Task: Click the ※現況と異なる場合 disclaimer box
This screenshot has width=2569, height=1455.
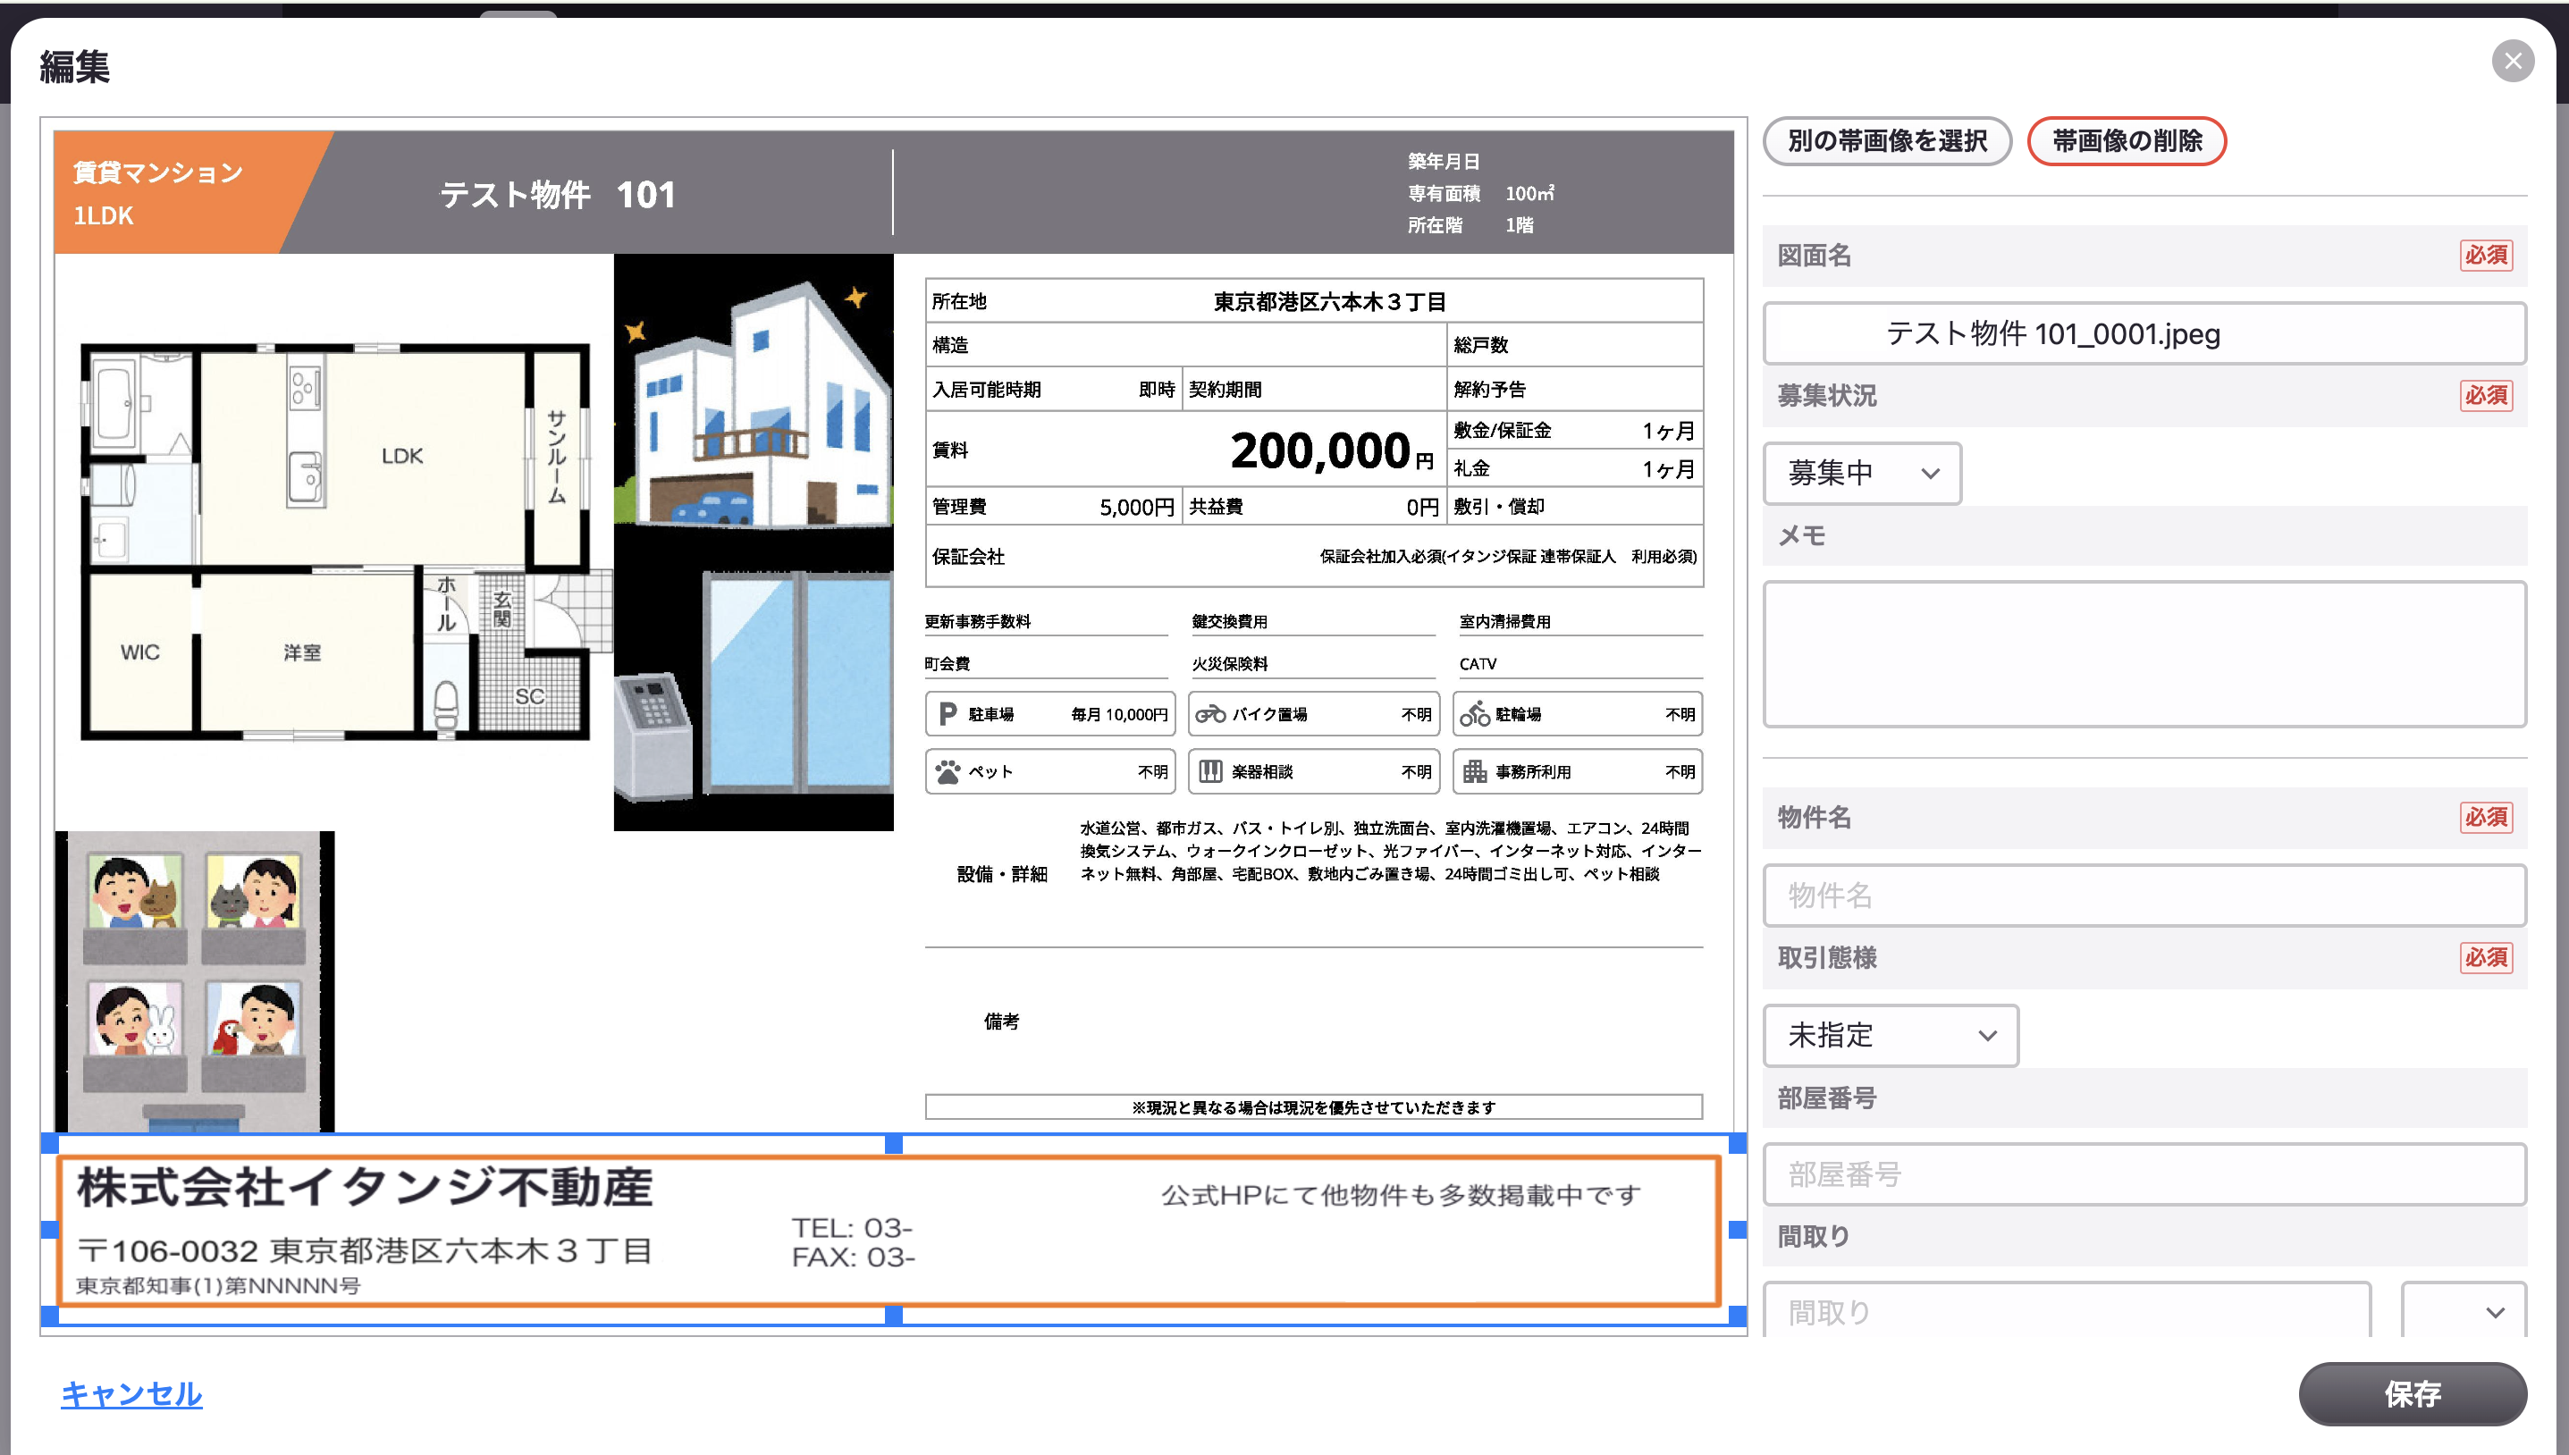Action: (1313, 1107)
